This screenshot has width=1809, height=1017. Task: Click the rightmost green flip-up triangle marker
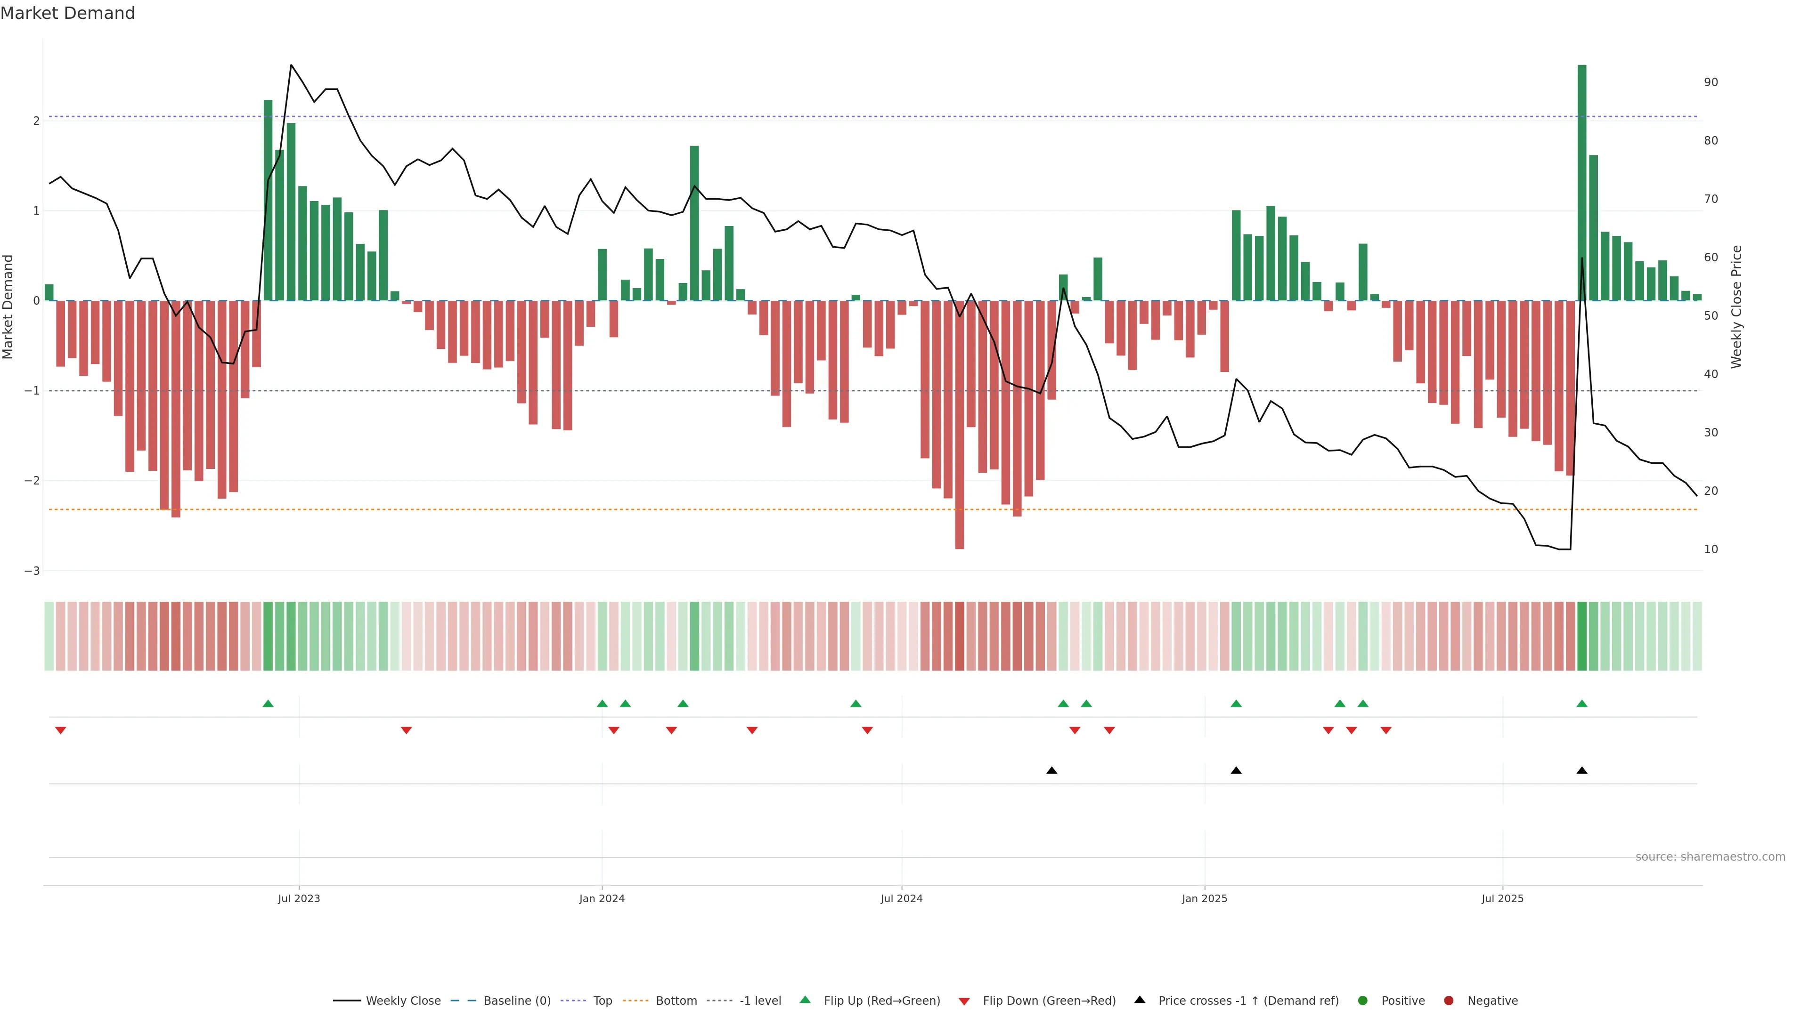(x=1581, y=703)
